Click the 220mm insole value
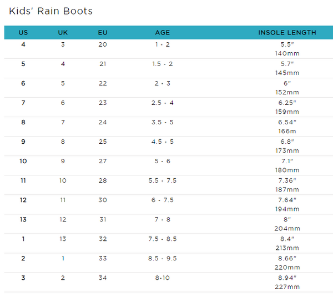This screenshot has height=297, width=333. 287,267
